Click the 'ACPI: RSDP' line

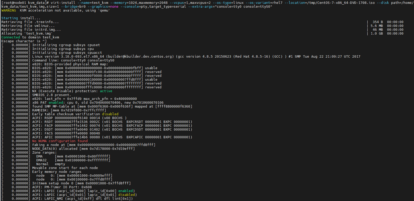pos(64,118)
